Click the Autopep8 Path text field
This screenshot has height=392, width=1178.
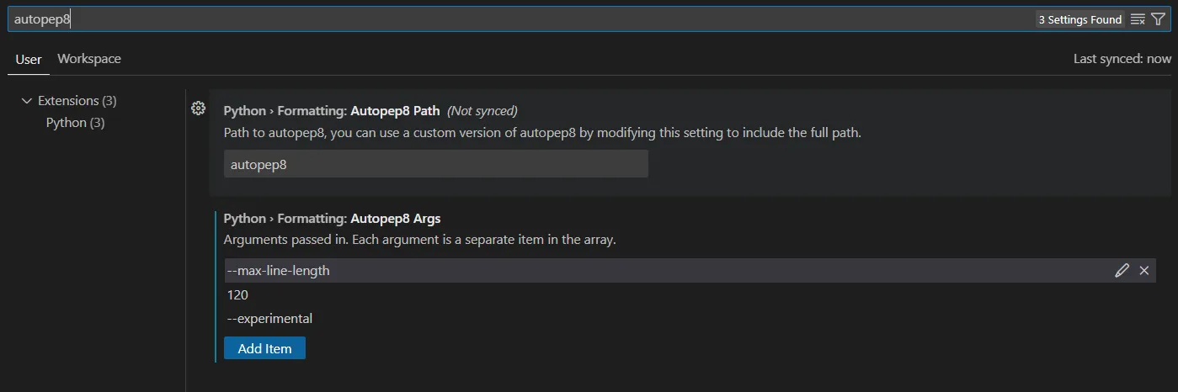(x=435, y=164)
